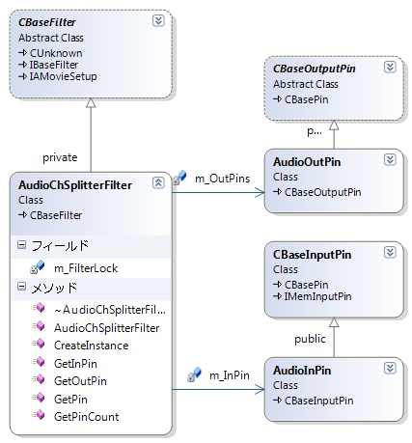Select the GetPin method entry

point(70,400)
